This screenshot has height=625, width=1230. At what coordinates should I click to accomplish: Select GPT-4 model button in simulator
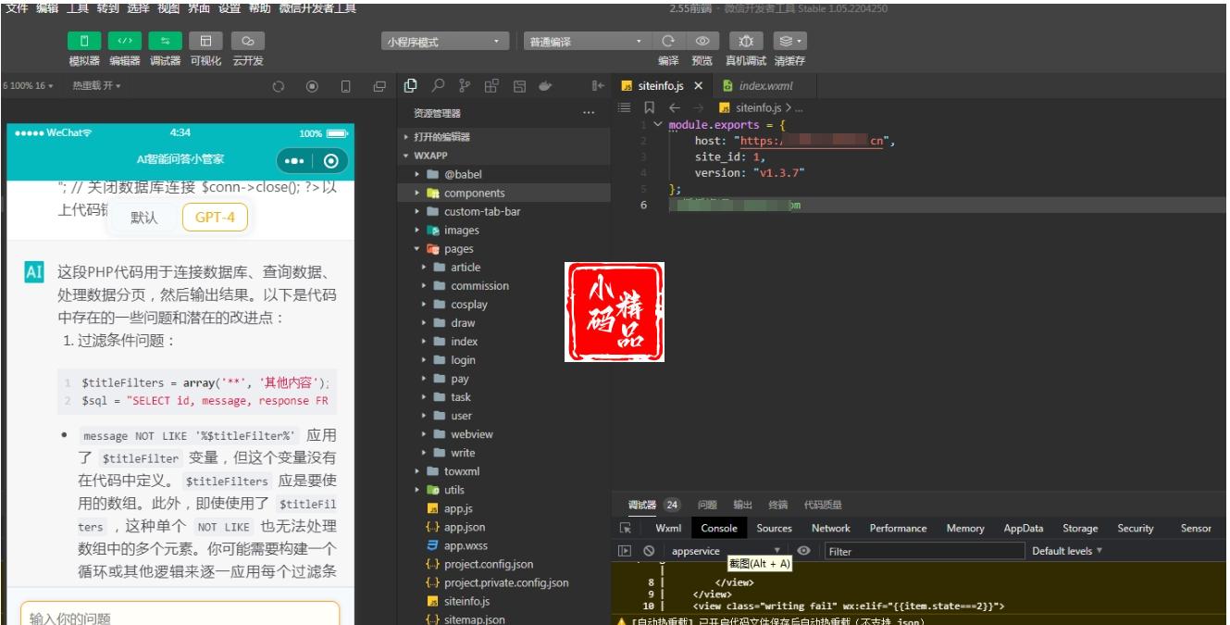pyautogui.click(x=215, y=218)
